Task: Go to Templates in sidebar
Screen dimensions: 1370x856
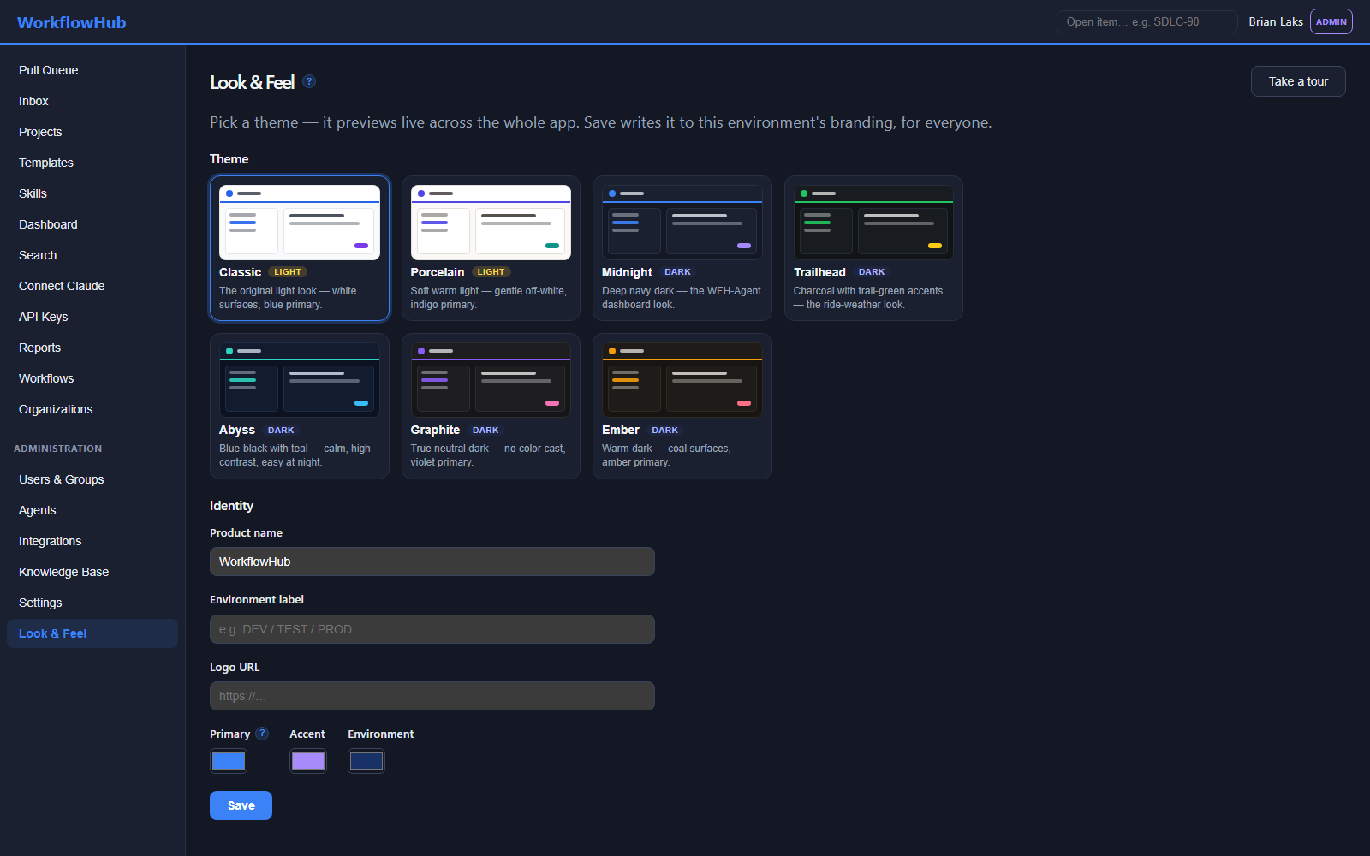Action: pyautogui.click(x=92, y=163)
